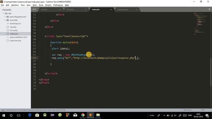Open the Preferences menu
Image resolution: width=212 pixels, height=119 pixels.
pos(58,5)
